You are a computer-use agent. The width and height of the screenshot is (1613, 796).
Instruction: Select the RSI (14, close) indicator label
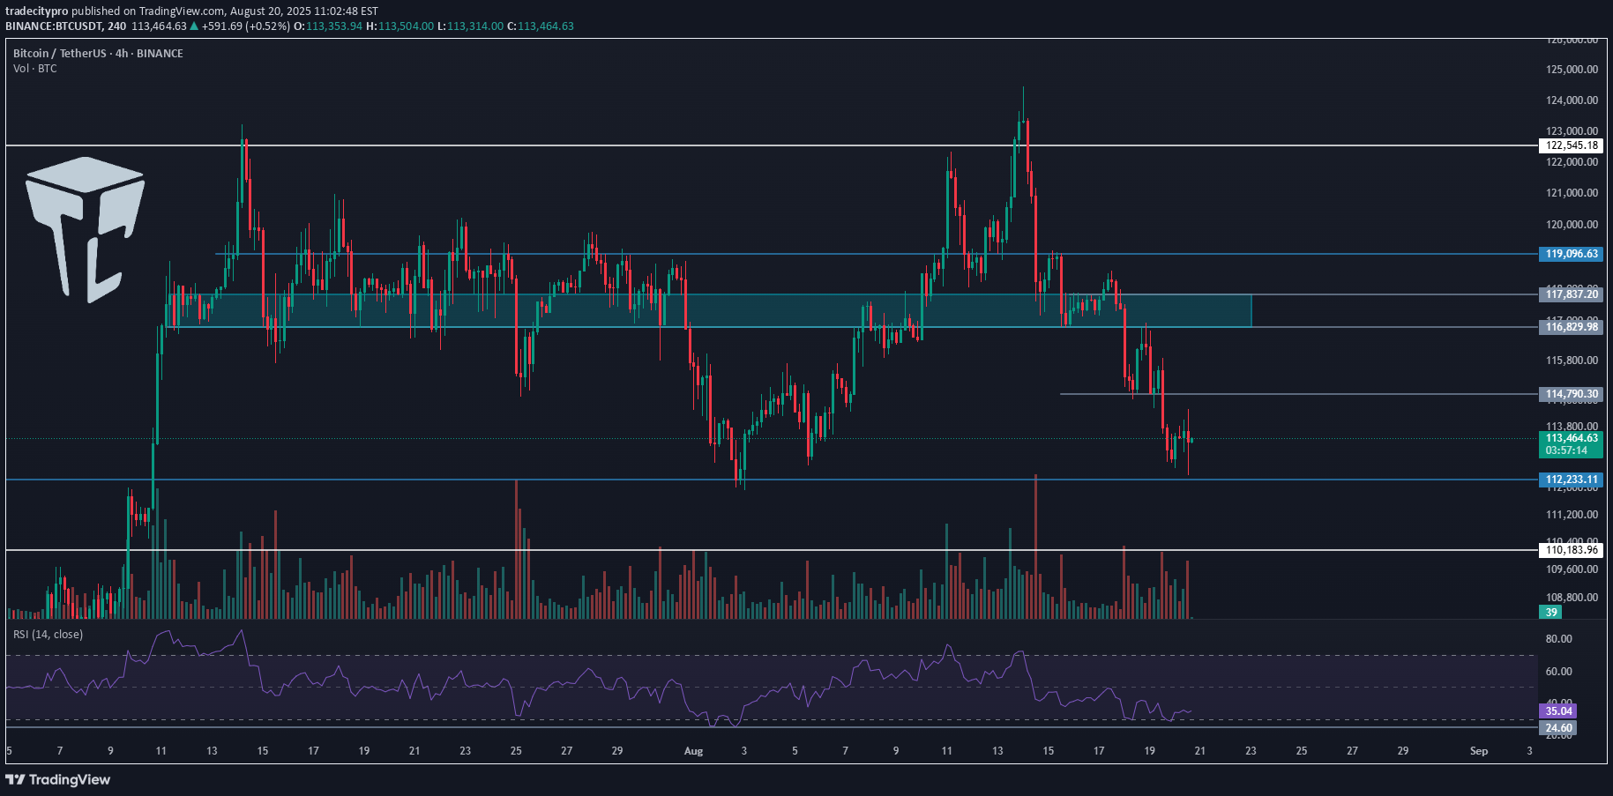coord(49,634)
